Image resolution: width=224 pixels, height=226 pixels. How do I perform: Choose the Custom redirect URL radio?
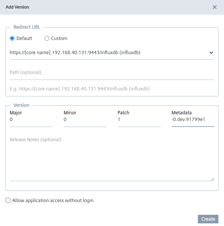pyautogui.click(x=47, y=38)
